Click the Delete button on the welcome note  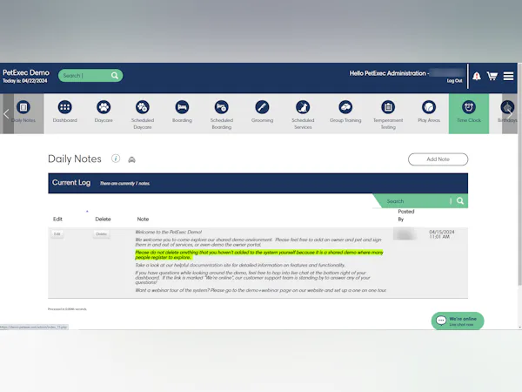(x=101, y=234)
